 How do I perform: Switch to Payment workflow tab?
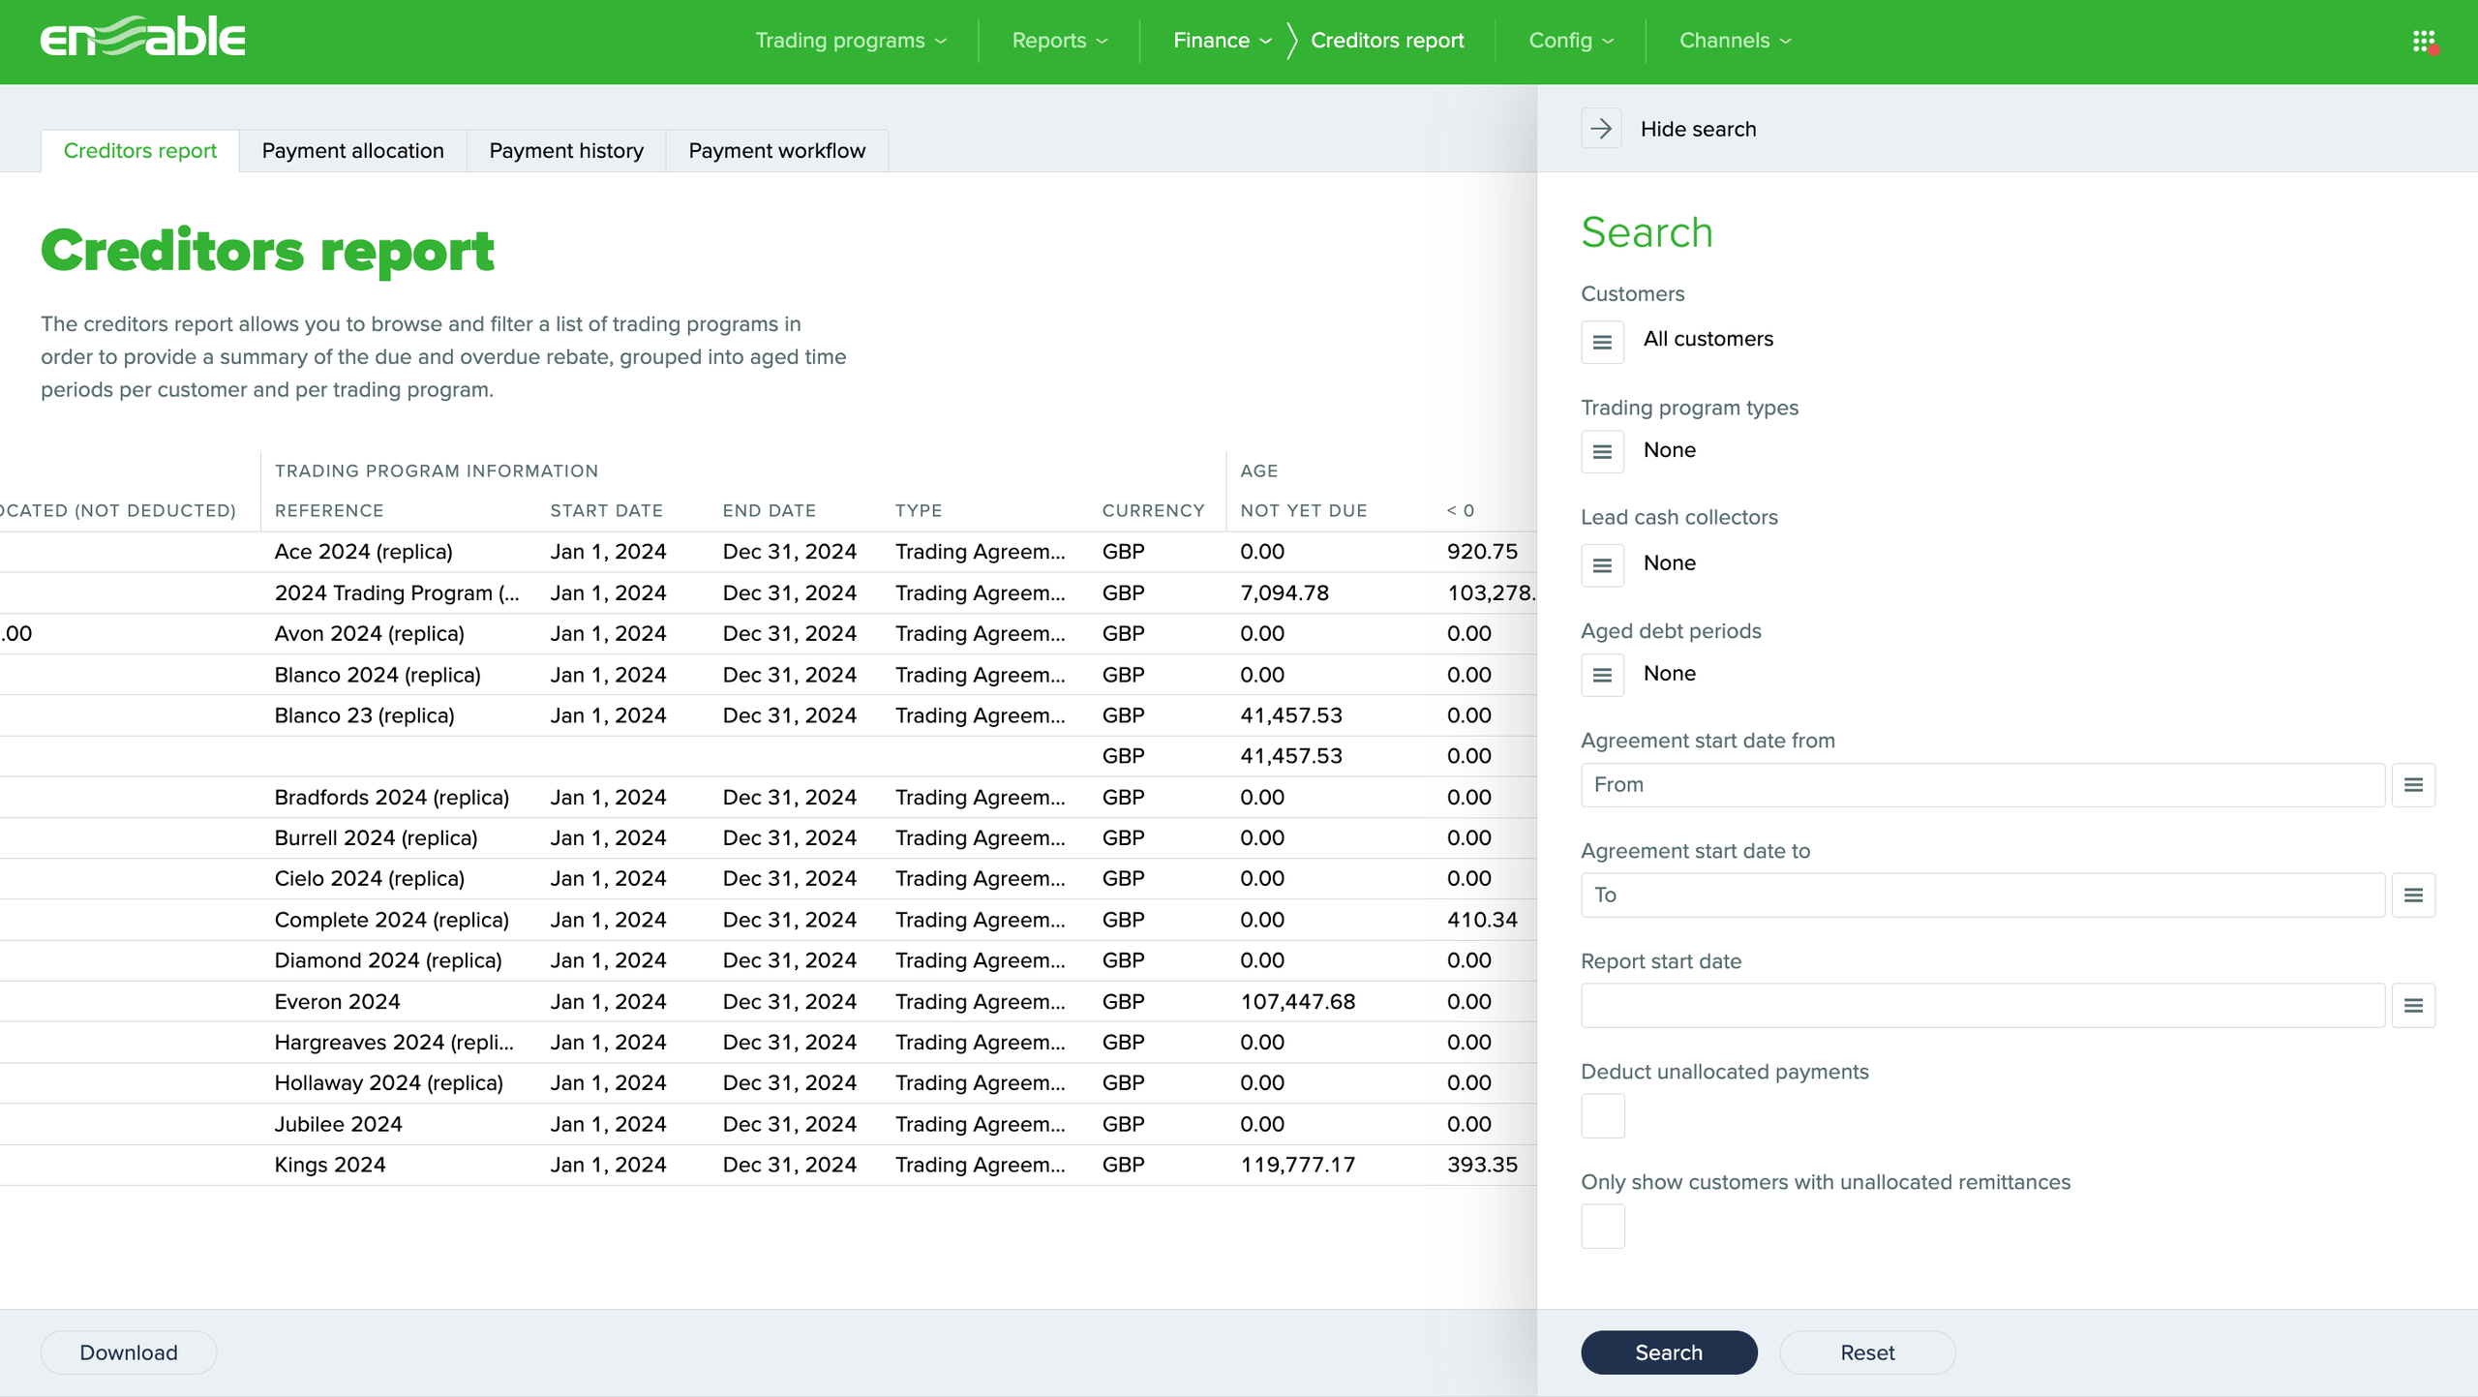tap(777, 151)
